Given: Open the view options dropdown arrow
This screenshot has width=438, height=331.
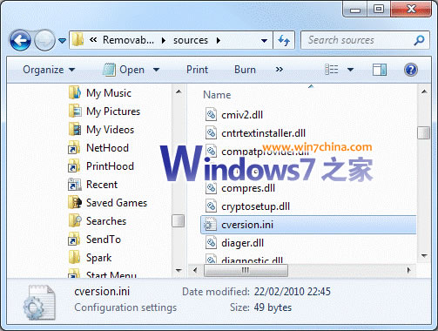Looking at the screenshot, I should [350, 70].
